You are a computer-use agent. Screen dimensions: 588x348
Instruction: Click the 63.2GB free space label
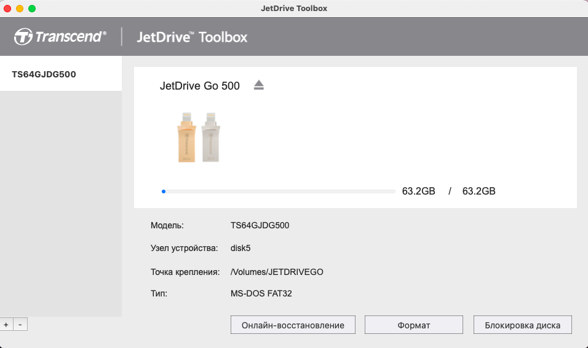click(418, 191)
